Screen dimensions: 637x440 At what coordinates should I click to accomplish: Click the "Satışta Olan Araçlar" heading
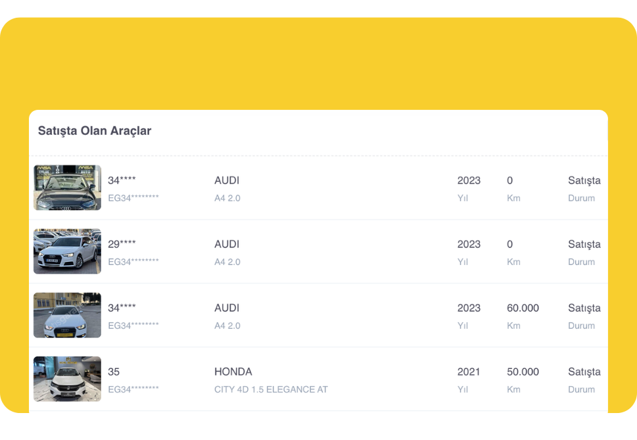coord(95,131)
